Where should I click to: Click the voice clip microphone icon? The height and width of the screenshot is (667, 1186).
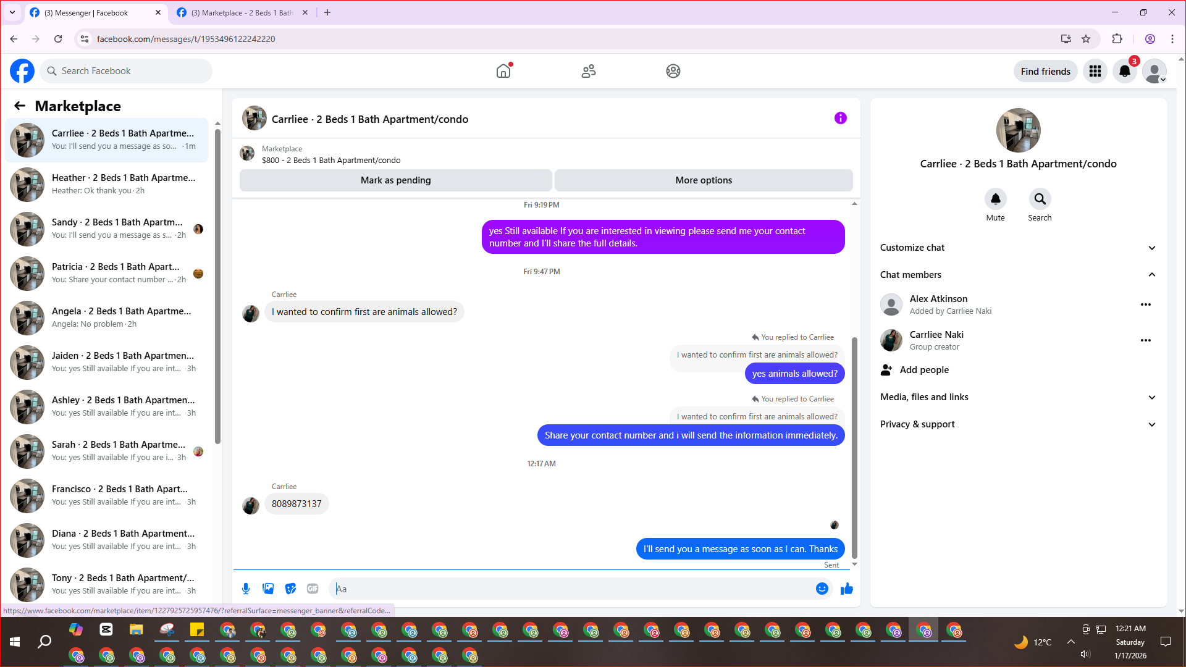(x=246, y=589)
